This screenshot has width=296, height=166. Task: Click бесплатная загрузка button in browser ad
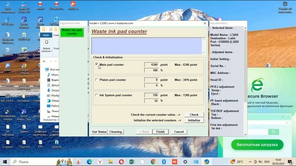[257, 144]
